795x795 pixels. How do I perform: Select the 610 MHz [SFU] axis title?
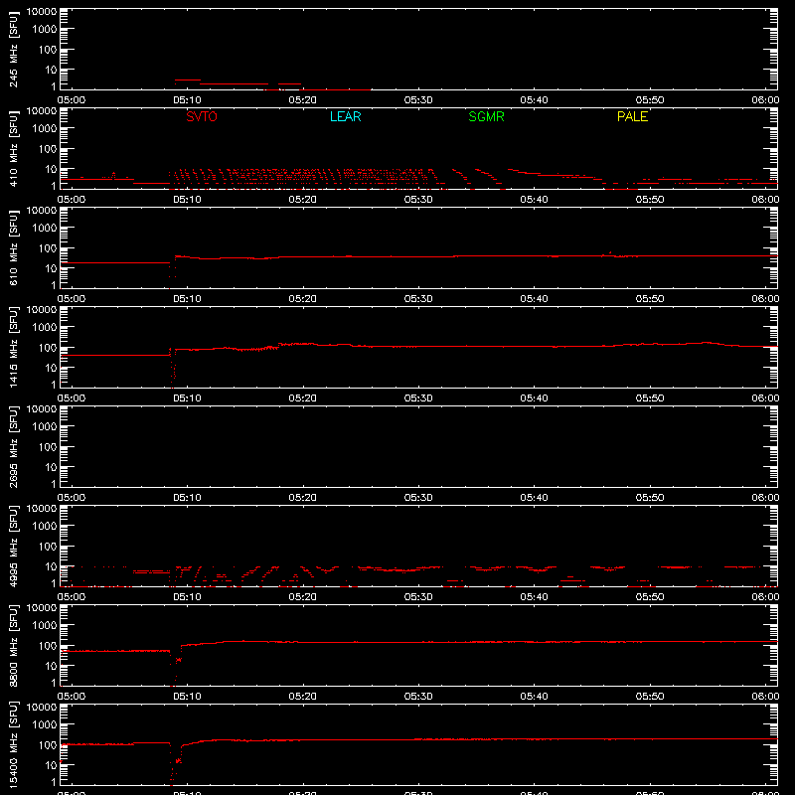(x=14, y=247)
